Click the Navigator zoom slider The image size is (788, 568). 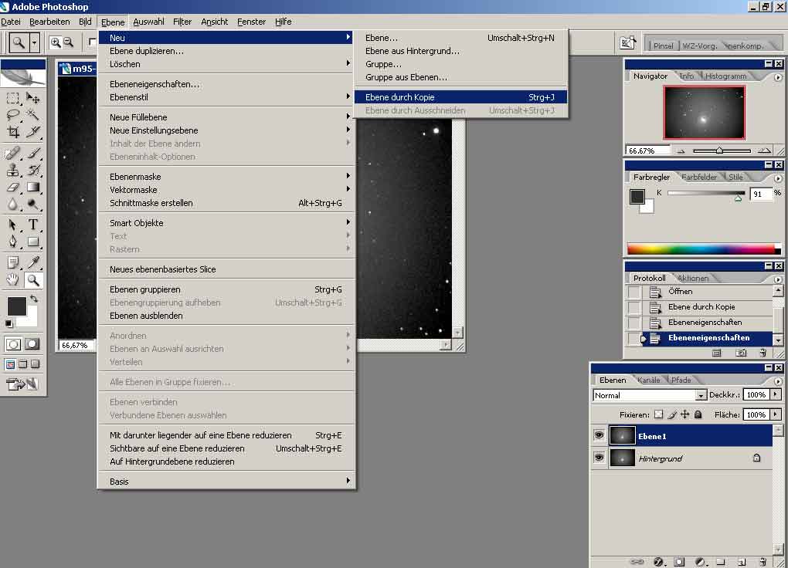pyautogui.click(x=721, y=150)
